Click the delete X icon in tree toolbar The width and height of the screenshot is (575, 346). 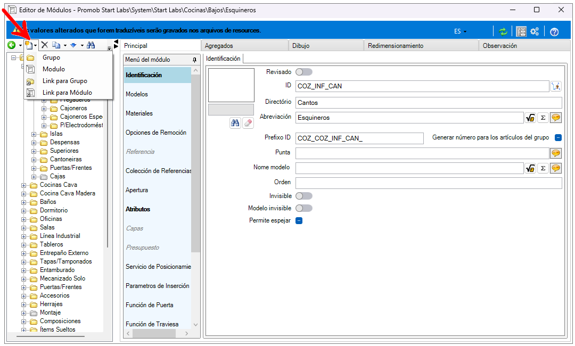[x=45, y=46]
